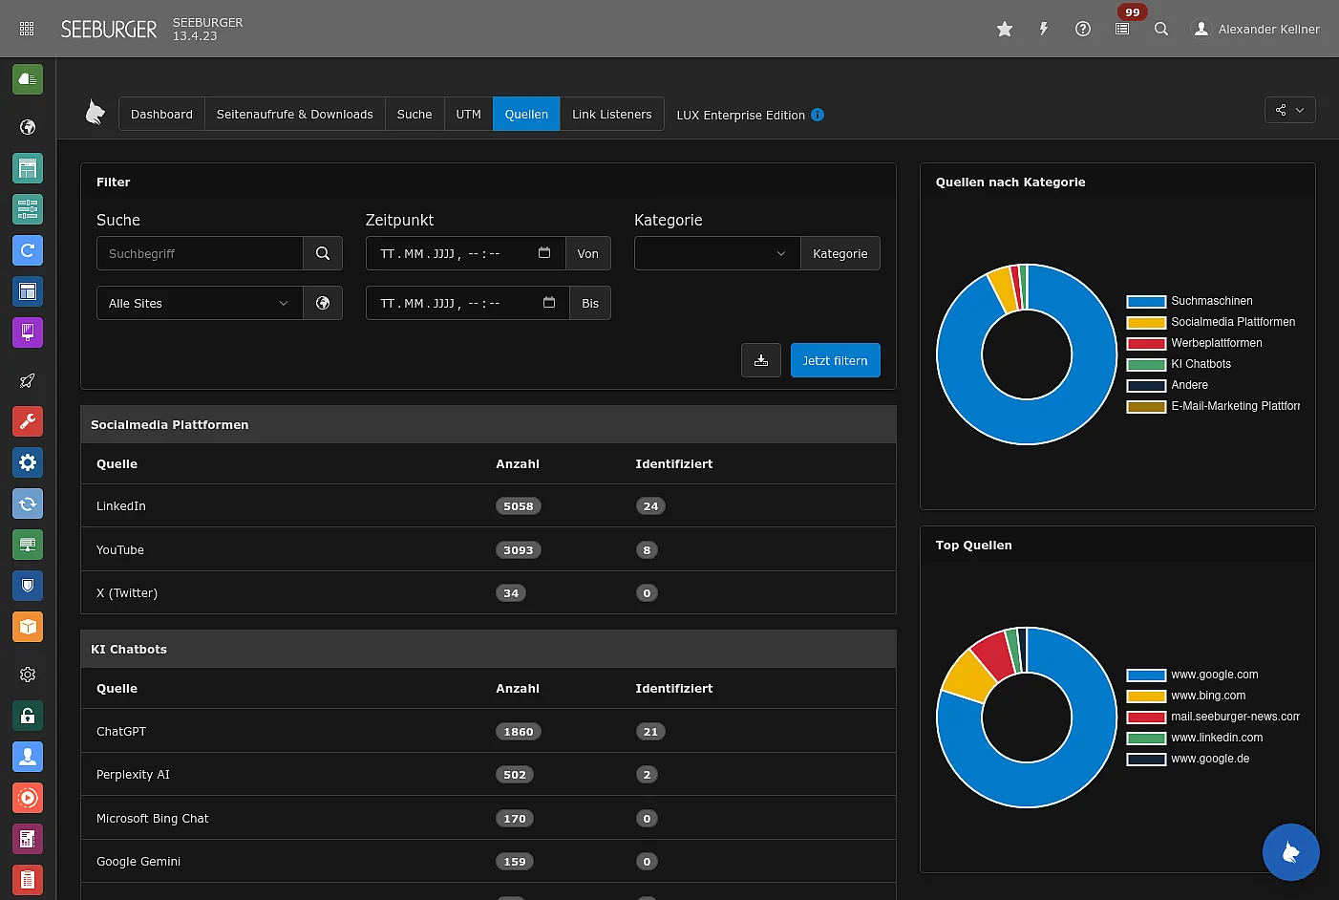1339x900 pixels.
Task: Open the module menu grid icon
Action: click(x=27, y=29)
